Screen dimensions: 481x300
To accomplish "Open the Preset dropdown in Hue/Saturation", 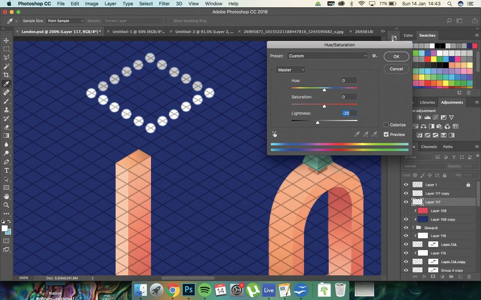I will click(326, 55).
